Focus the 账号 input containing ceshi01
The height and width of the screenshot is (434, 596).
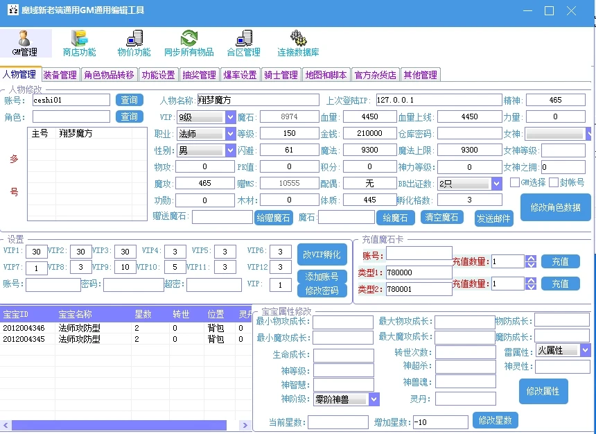click(x=71, y=100)
